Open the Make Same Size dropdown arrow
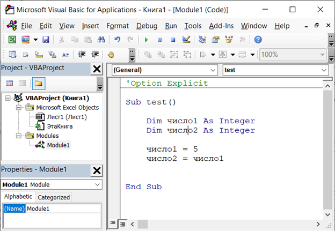Image resolution: width=335 pixels, height=231 pixels. pos(252,55)
